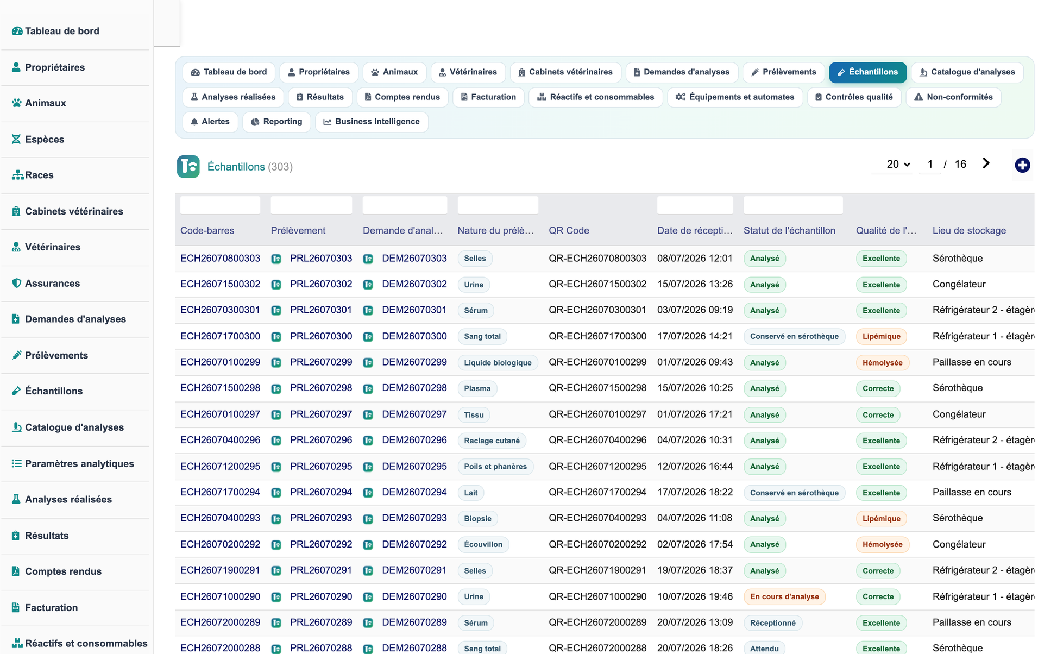This screenshot has width=1057, height=654.
Task: Click the Tableau de bord sidebar icon
Action: pos(17,31)
